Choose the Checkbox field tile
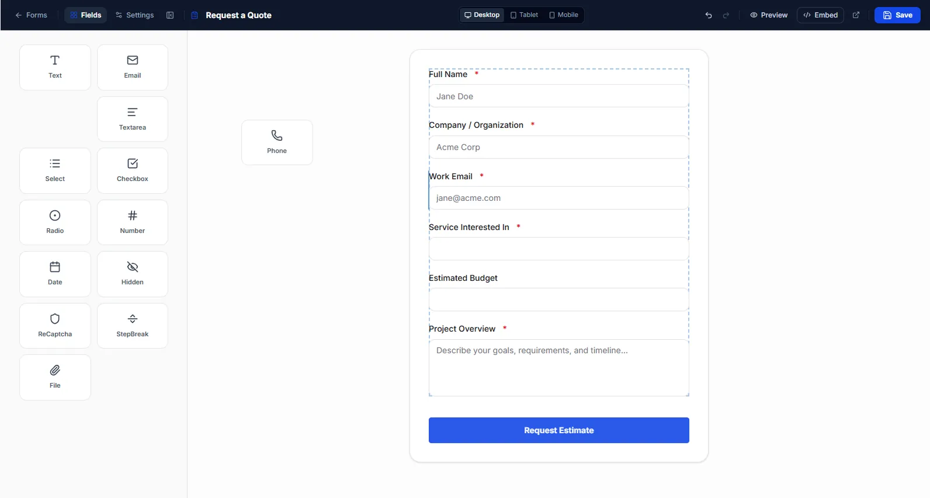Viewport: 930px width, 498px height. [133, 170]
